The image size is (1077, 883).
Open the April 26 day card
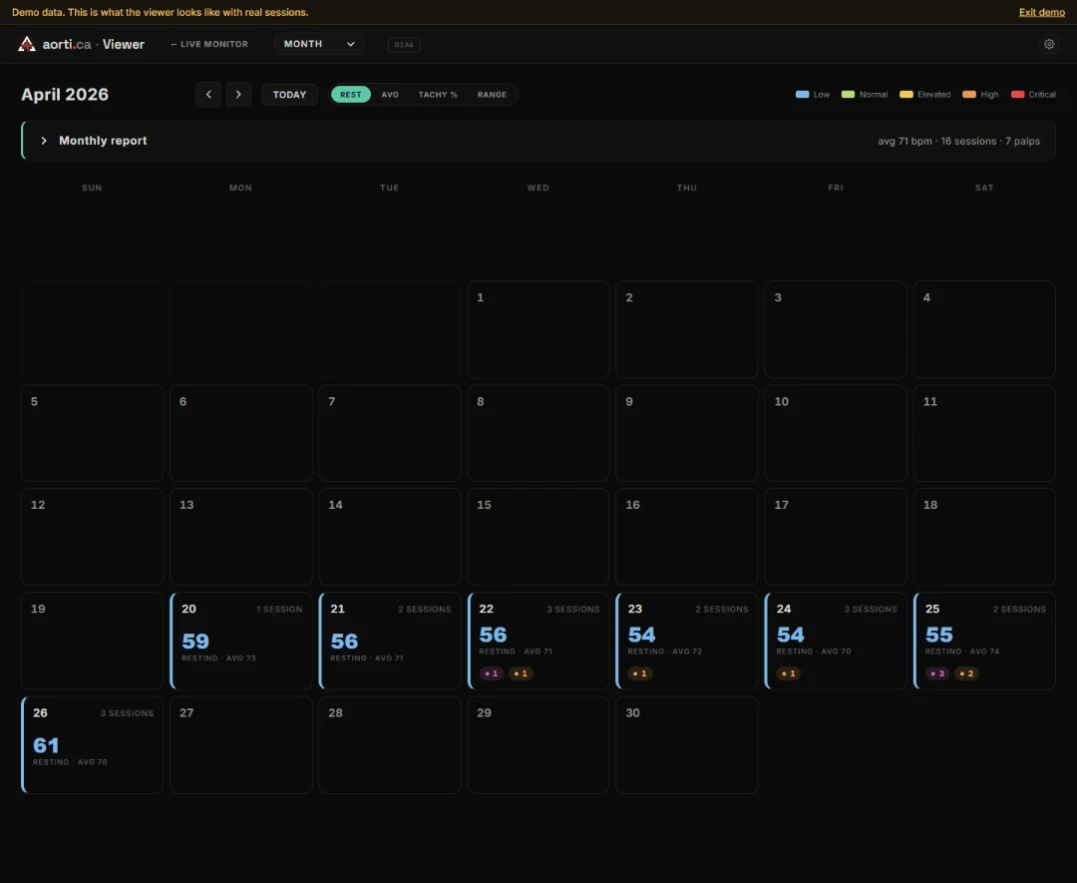point(92,745)
